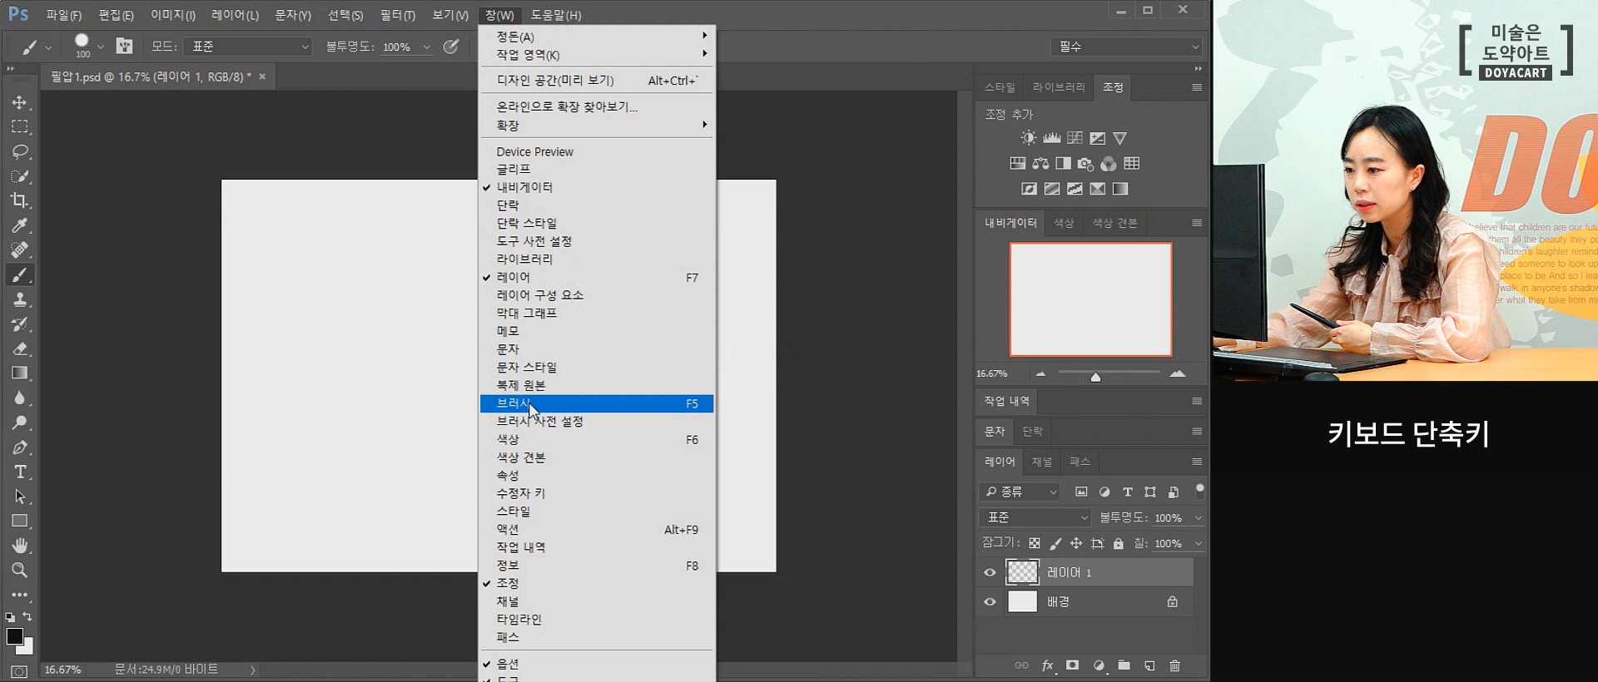Uncheck 내비게이터 in the window menu
Viewport: 1598px width, 682px height.
(524, 187)
